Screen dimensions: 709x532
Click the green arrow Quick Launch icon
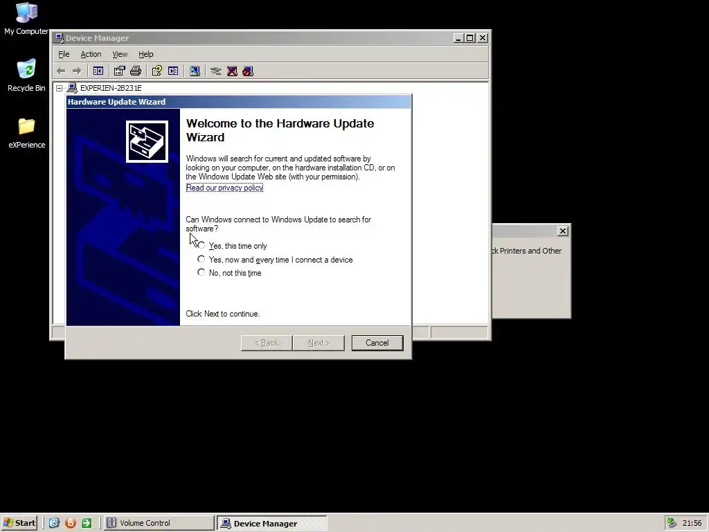click(x=87, y=523)
